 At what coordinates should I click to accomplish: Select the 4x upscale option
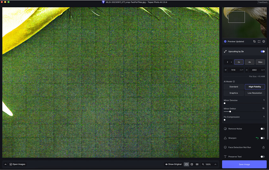point(250,62)
